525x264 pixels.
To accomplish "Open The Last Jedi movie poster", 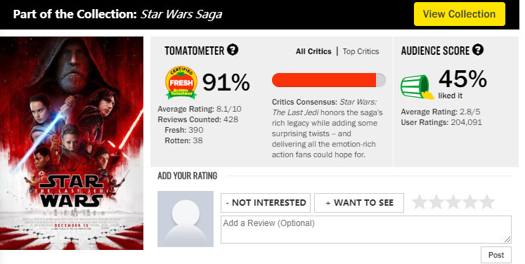I will (x=72, y=143).
